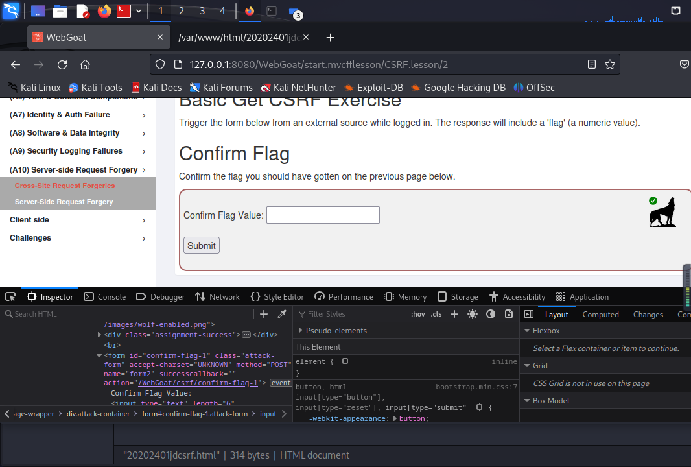Screen dimensions: 691x467
Task: Click the Confirm Flag Value text field
Action: pos(323,215)
